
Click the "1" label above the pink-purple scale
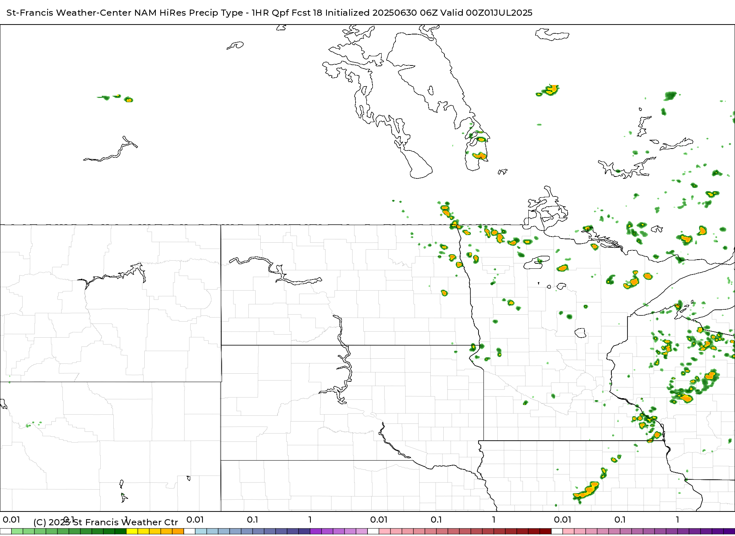[678, 520]
